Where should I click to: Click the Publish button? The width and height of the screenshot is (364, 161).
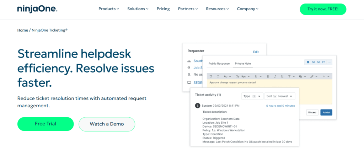[326, 112]
